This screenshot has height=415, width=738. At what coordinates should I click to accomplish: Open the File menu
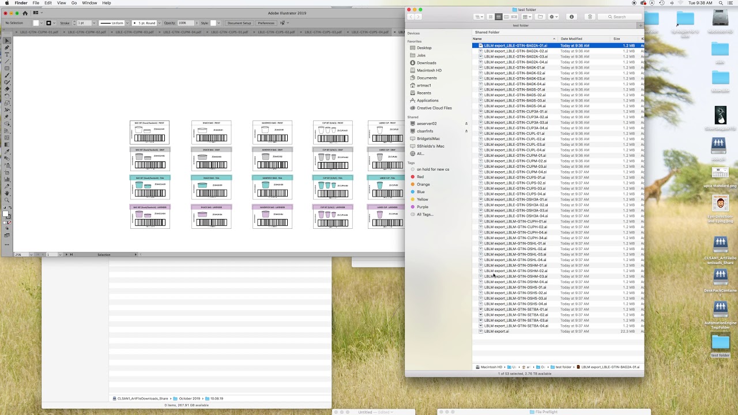(x=36, y=3)
